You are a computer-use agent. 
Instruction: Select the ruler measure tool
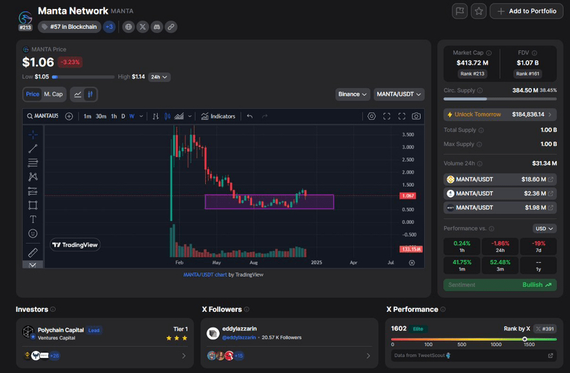[32, 253]
